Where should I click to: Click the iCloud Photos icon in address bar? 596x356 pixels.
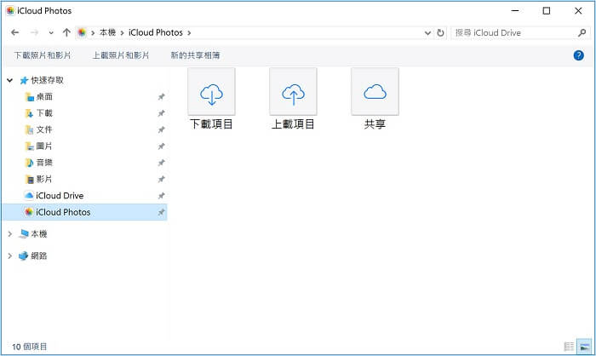click(82, 32)
